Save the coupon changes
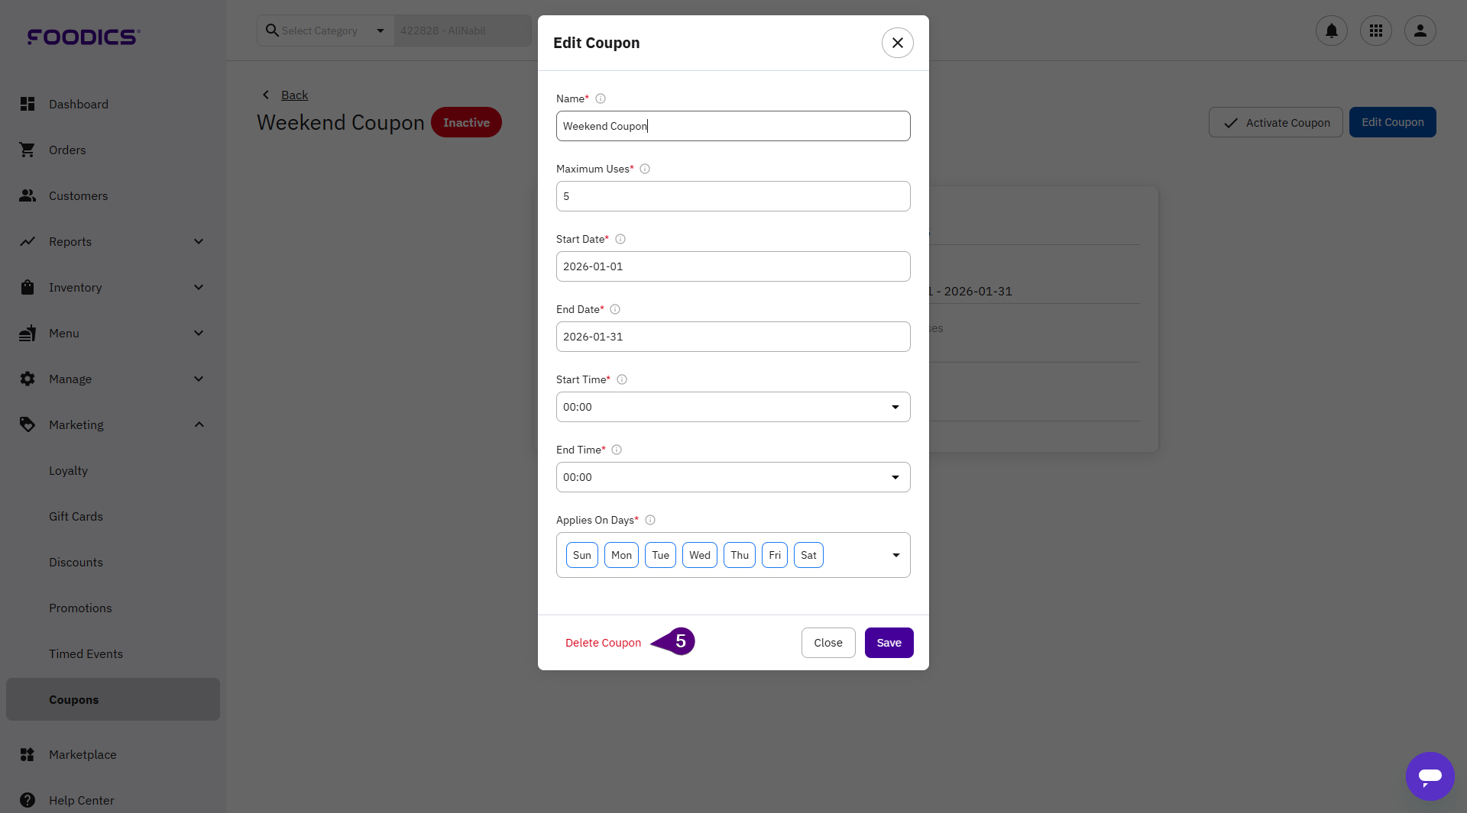 click(889, 643)
